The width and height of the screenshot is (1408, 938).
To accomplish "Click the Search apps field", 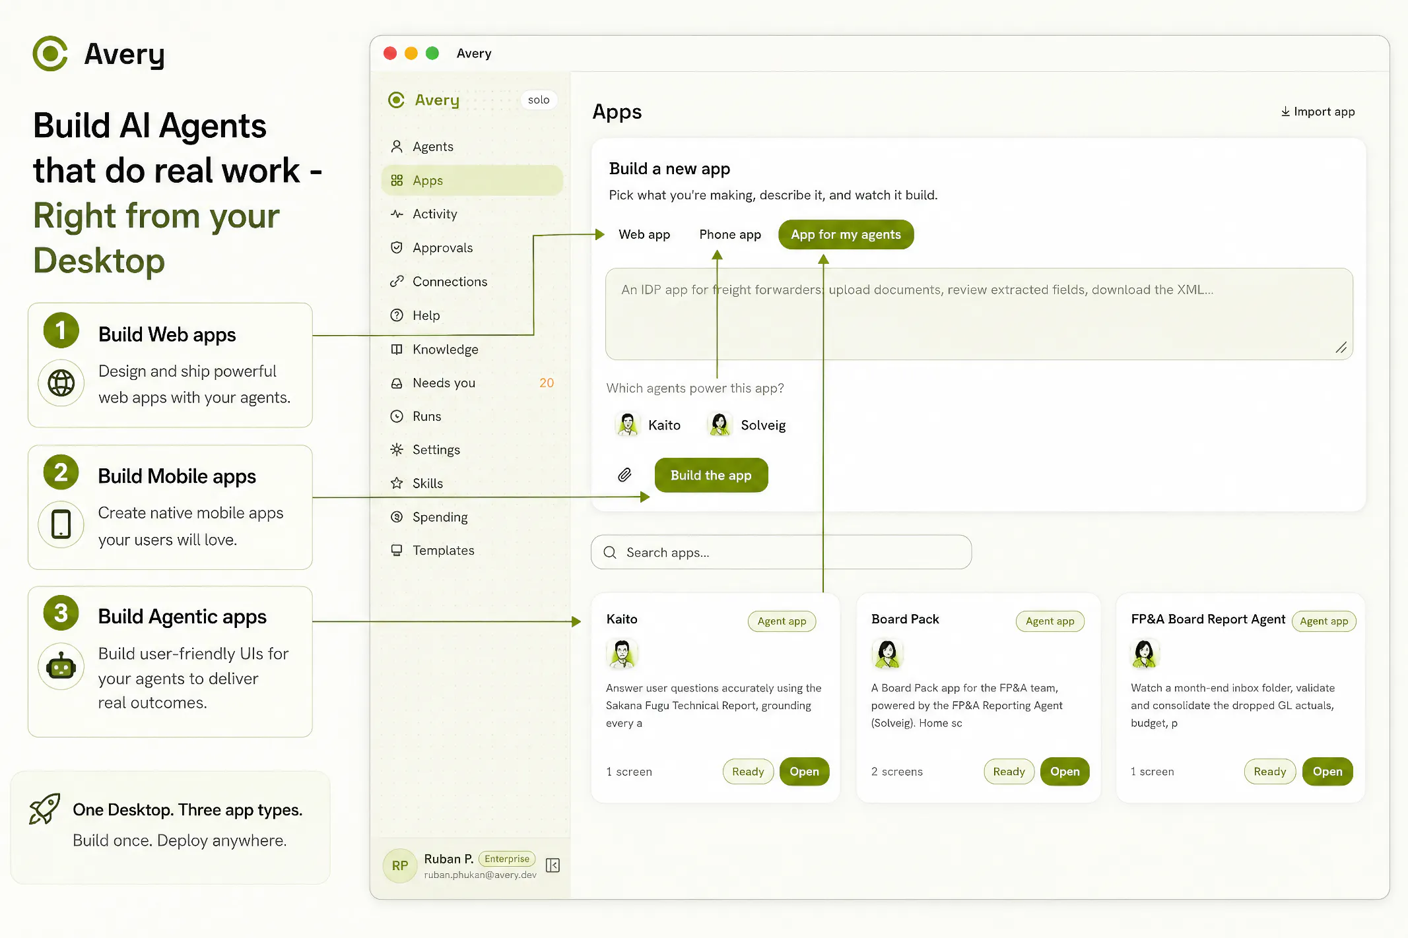I will [x=781, y=552].
